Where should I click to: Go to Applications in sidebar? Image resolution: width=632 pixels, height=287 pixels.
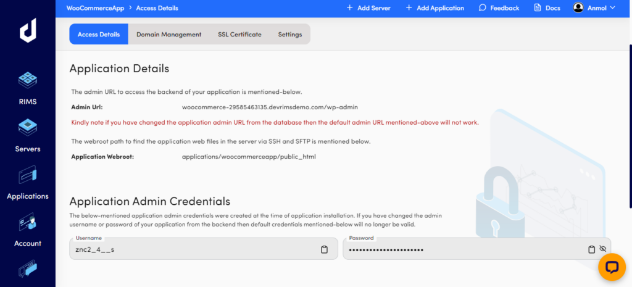click(x=27, y=175)
